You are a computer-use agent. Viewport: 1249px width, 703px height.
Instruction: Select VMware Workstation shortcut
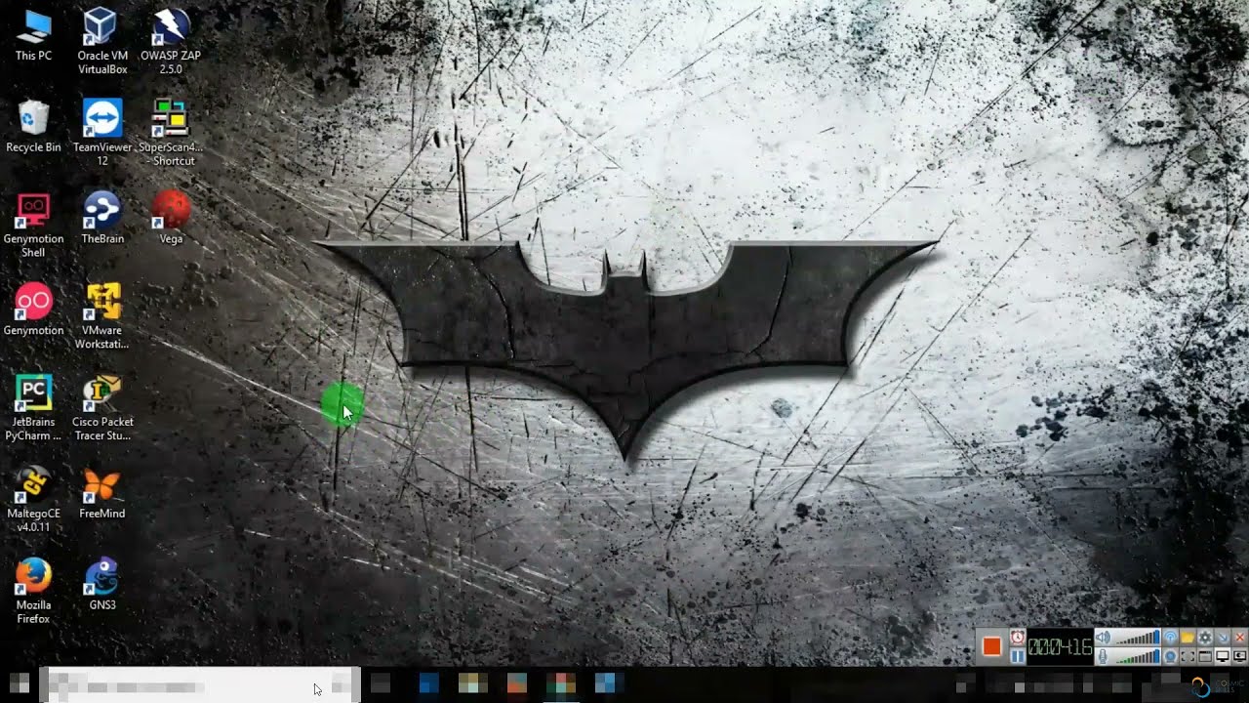coord(101,316)
